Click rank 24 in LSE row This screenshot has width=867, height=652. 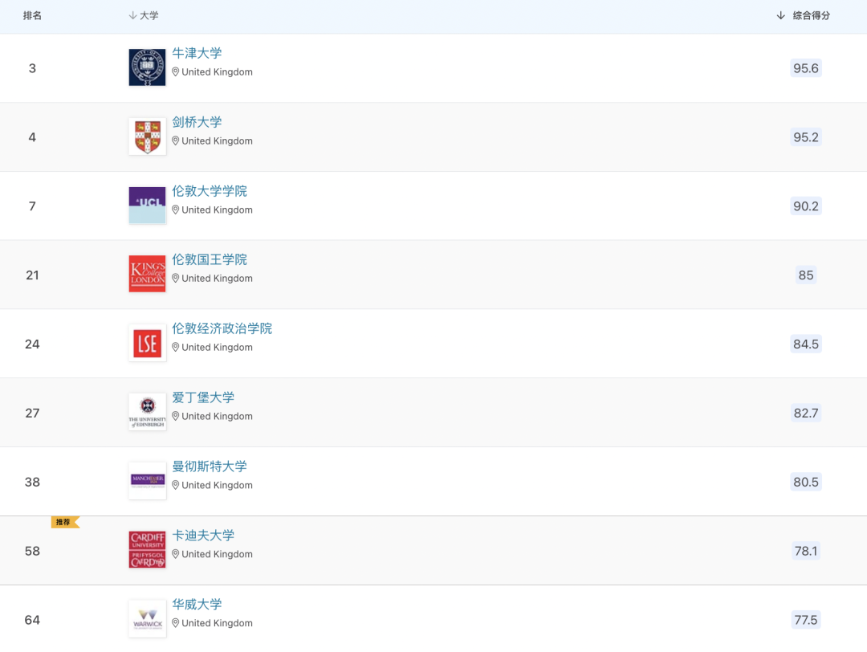(32, 344)
